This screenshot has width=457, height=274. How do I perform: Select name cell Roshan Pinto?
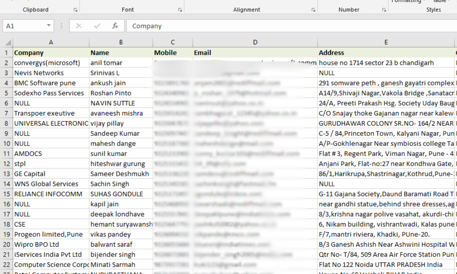[121, 93]
